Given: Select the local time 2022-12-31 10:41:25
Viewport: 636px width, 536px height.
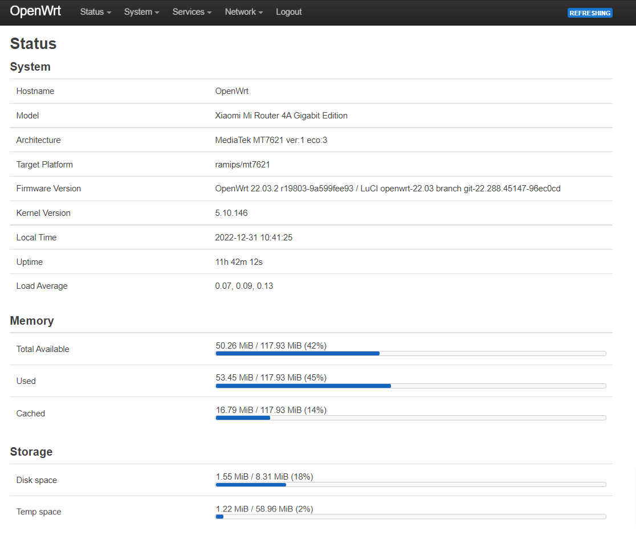Looking at the screenshot, I should click(x=254, y=238).
